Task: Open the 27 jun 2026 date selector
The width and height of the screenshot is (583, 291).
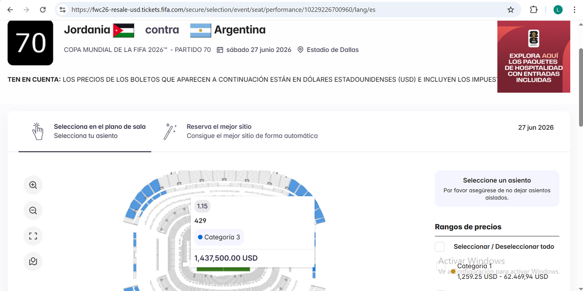Action: 536,127
